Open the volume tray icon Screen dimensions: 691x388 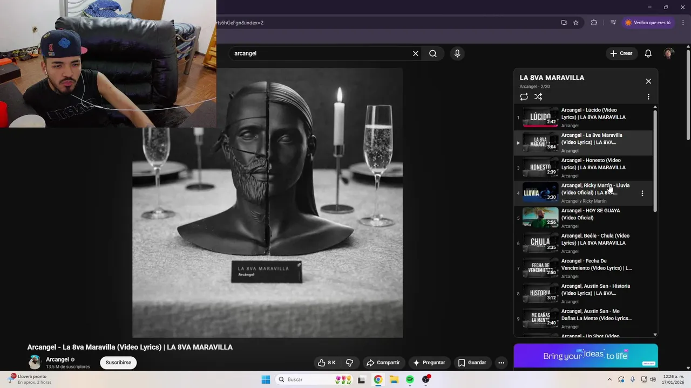pyautogui.click(x=653, y=379)
